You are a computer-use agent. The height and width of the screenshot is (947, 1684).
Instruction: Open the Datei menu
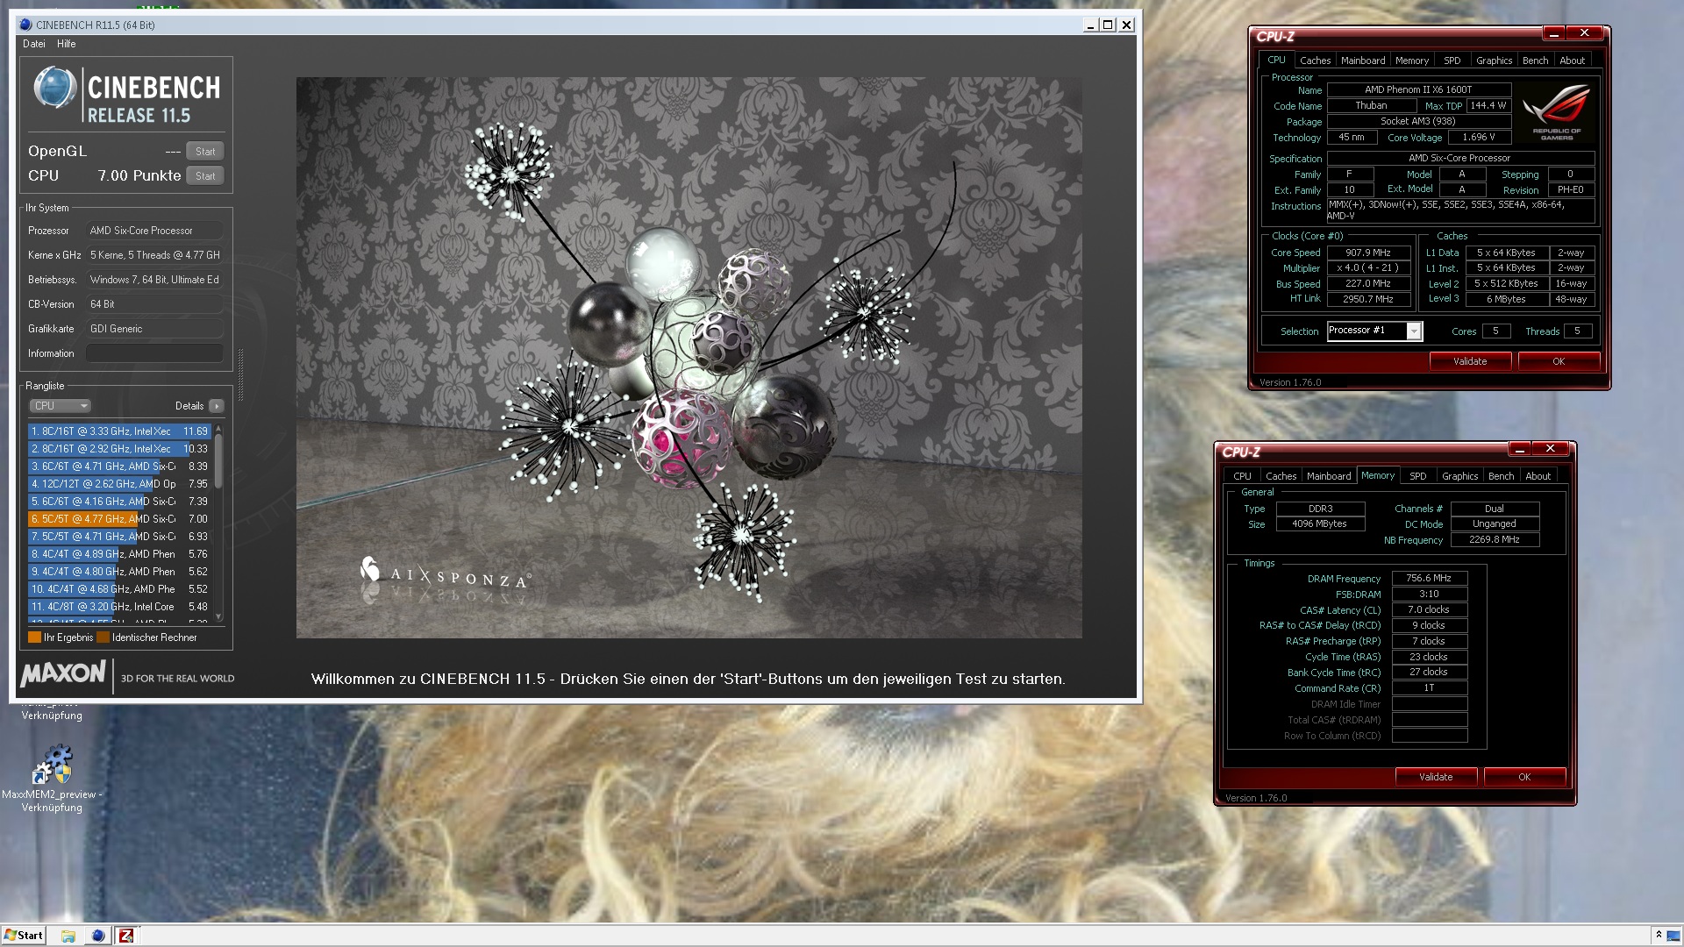[x=34, y=44]
